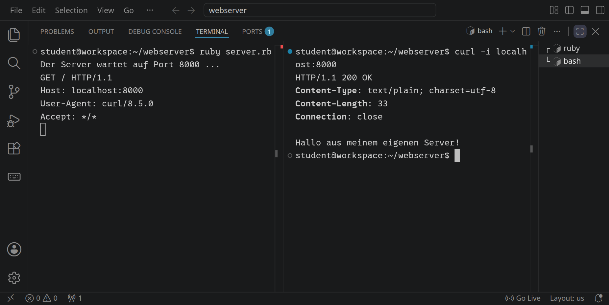The height and width of the screenshot is (305, 609).
Task: Open Source Control view
Action: pos(14,92)
